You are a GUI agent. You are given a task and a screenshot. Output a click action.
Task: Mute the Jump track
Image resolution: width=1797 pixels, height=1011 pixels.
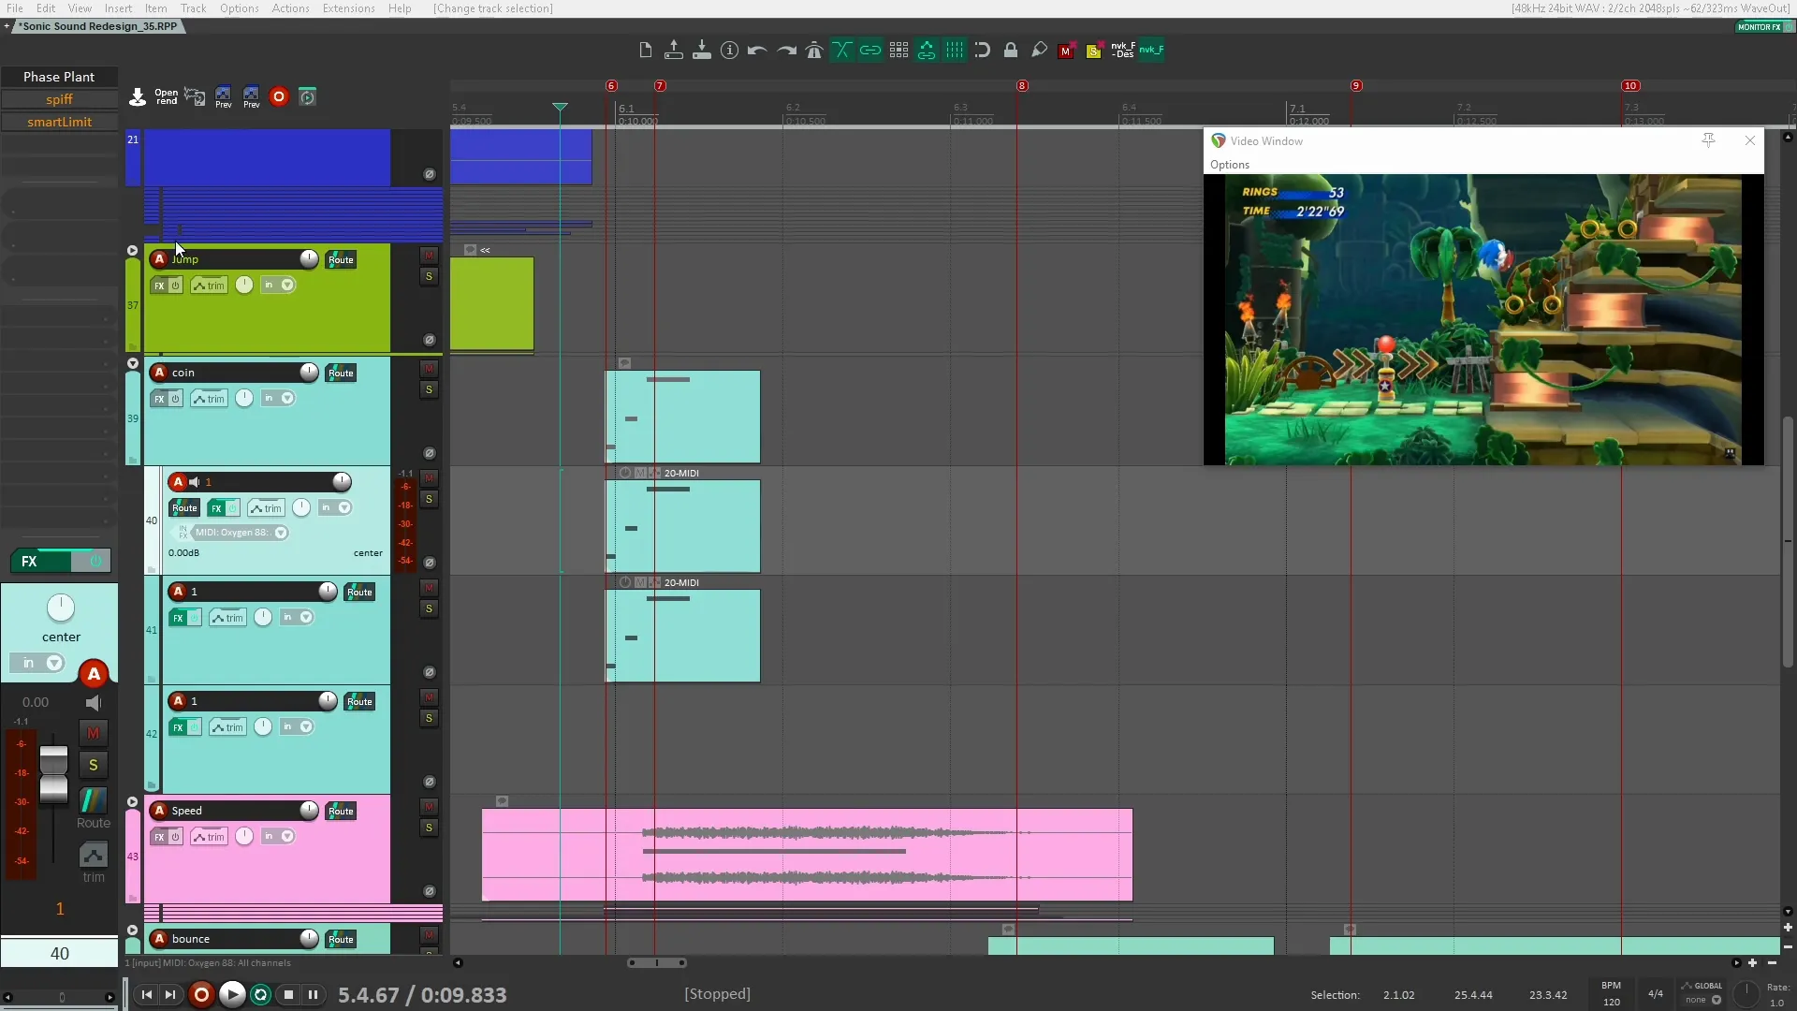[429, 256]
